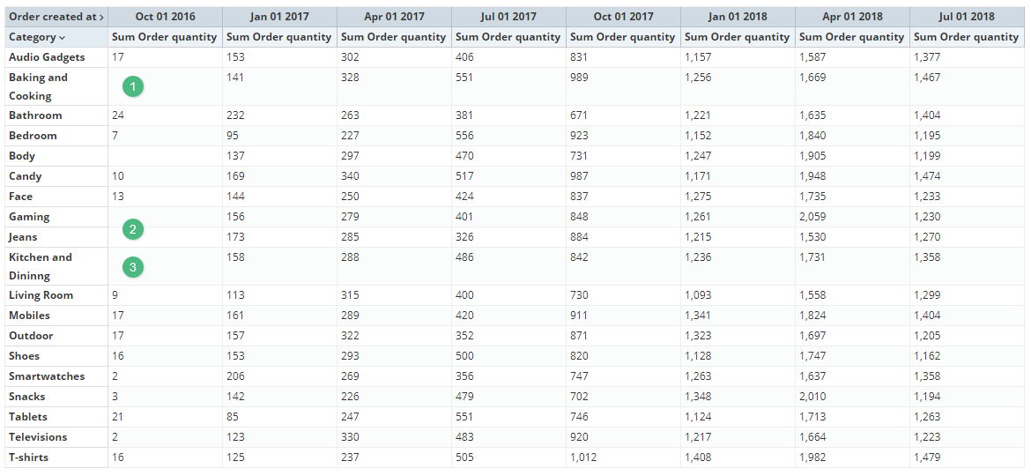Select the Kitchen and Dininng row label
1031x476 pixels.
(x=41, y=266)
